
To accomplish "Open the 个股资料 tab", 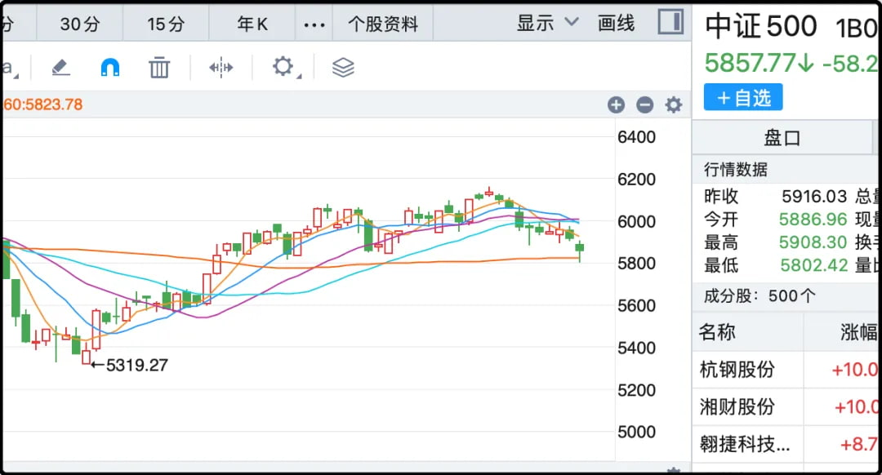I will pyautogui.click(x=383, y=24).
